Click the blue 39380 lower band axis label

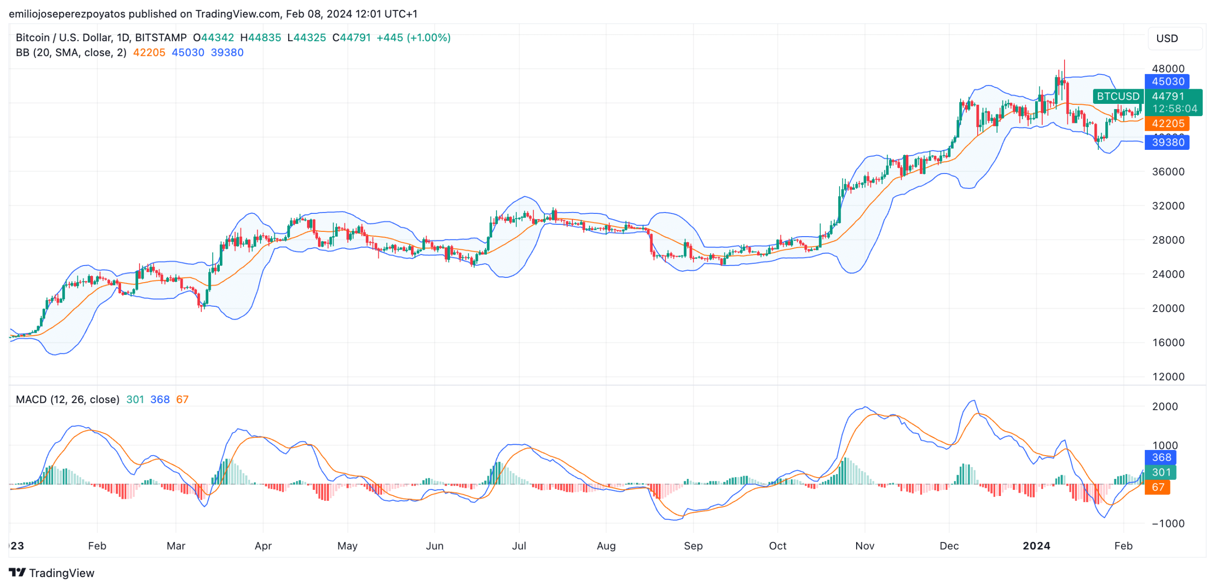pyautogui.click(x=1168, y=142)
